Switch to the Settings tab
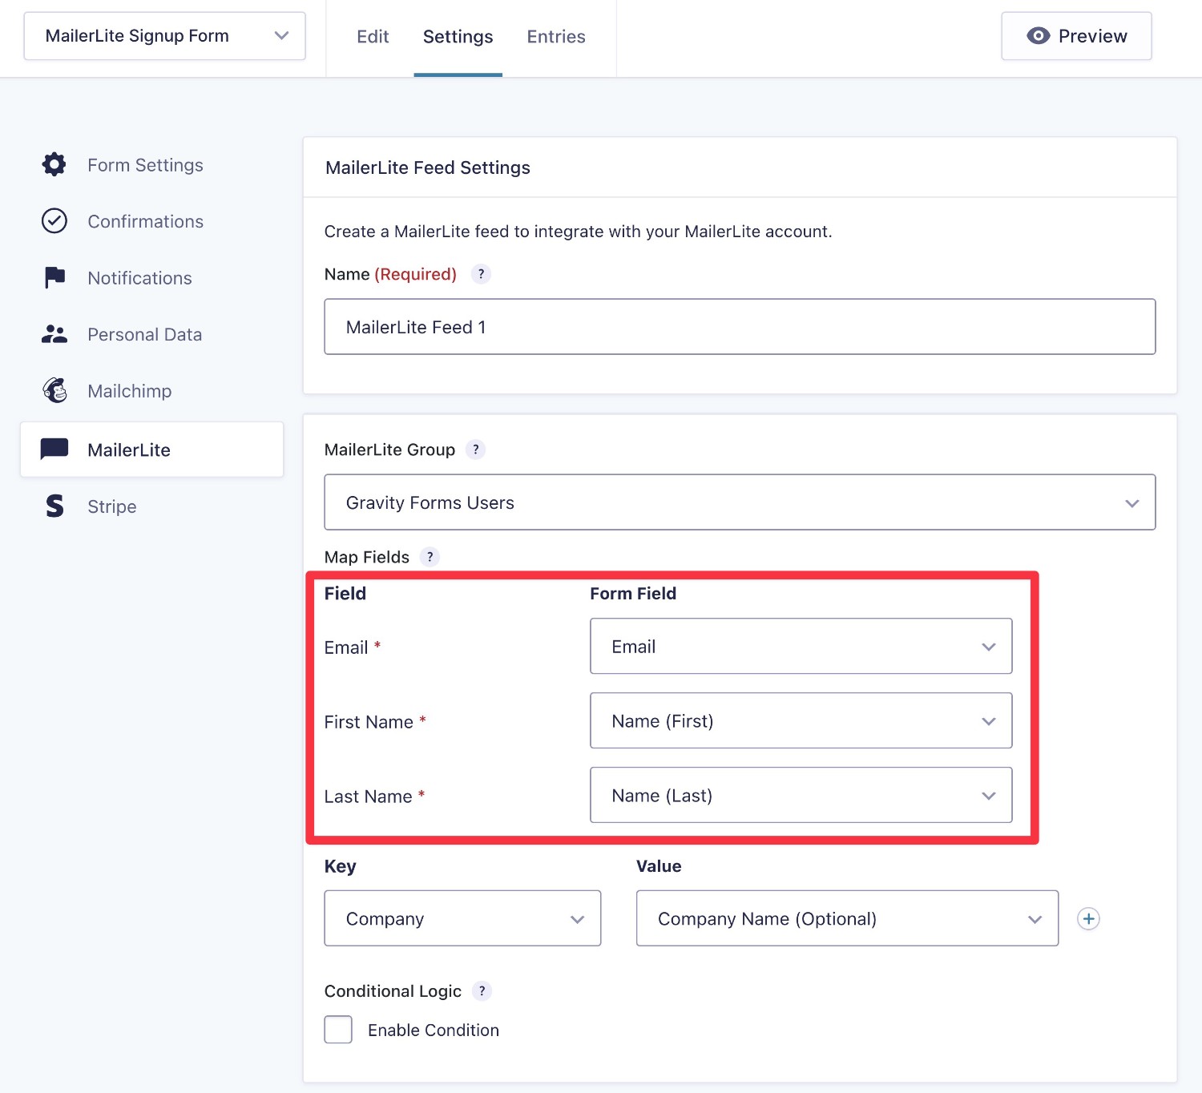The height and width of the screenshot is (1093, 1202). coord(458,37)
